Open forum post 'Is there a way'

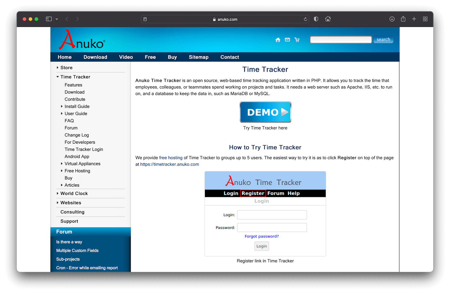pos(69,242)
